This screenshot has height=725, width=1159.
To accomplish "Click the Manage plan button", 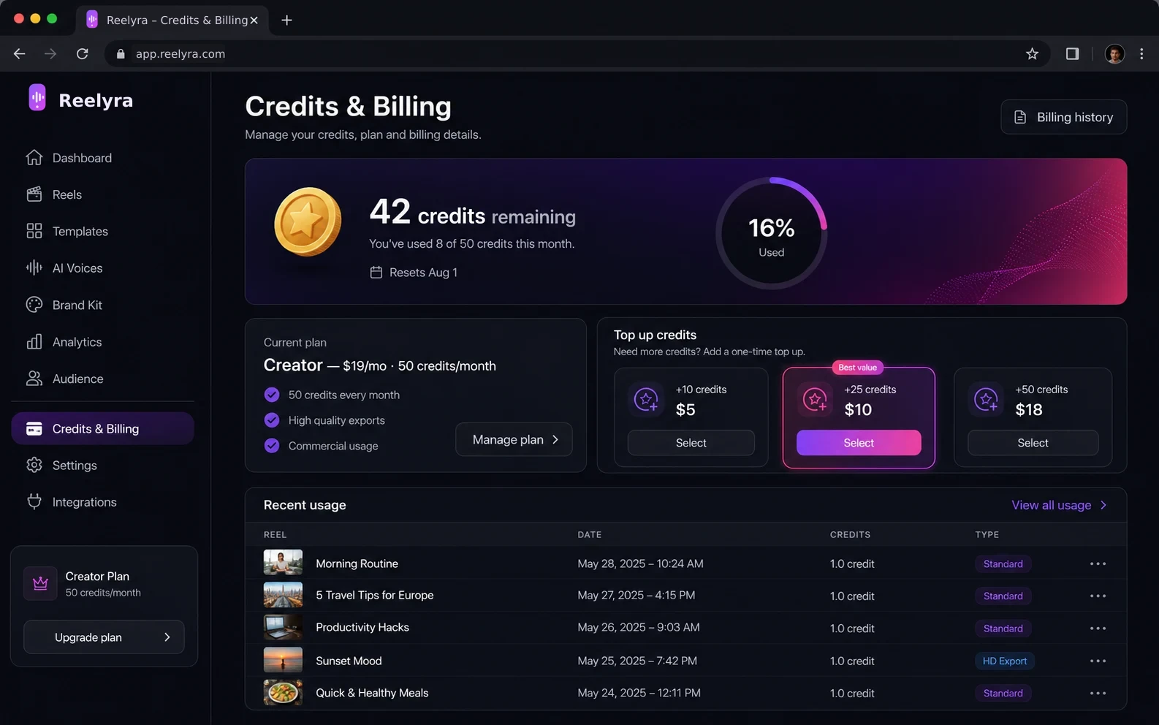I will [514, 439].
